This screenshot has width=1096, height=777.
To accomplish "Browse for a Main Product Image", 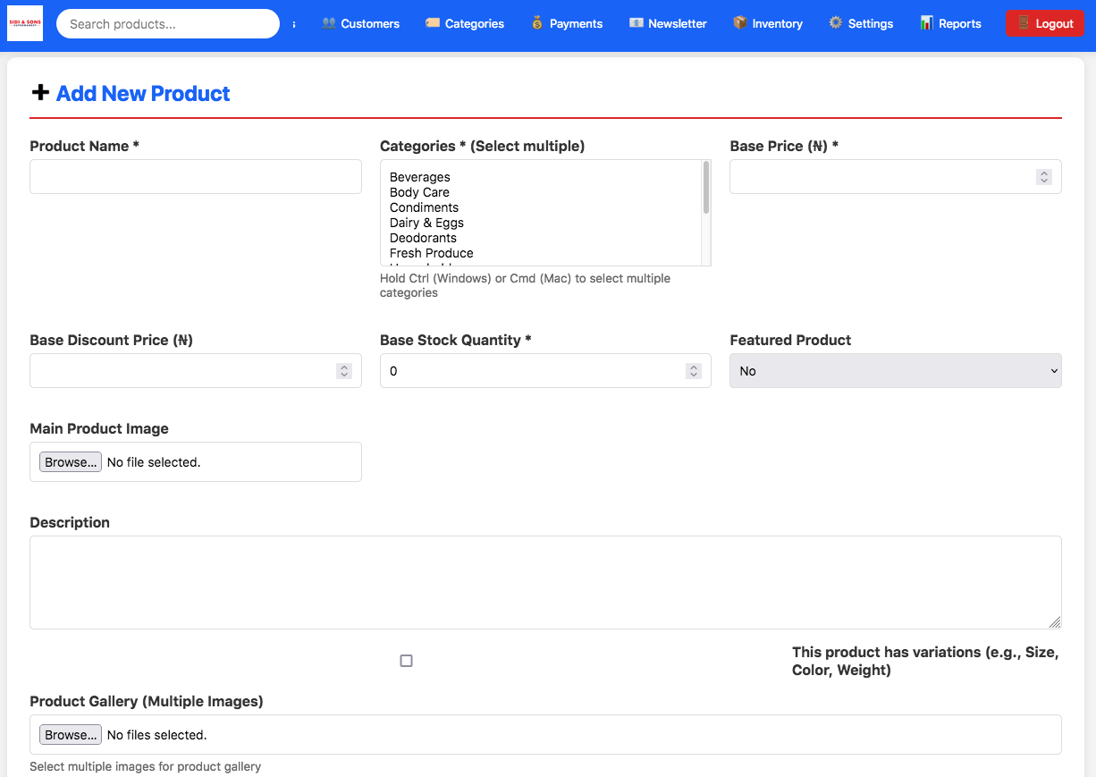I will click(70, 462).
